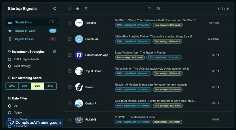236x130 pixels.
Task: Click the LifeinaBox logo avatar
Action: 79,39
